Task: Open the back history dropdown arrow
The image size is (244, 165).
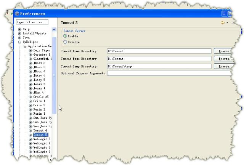Action: [227, 22]
